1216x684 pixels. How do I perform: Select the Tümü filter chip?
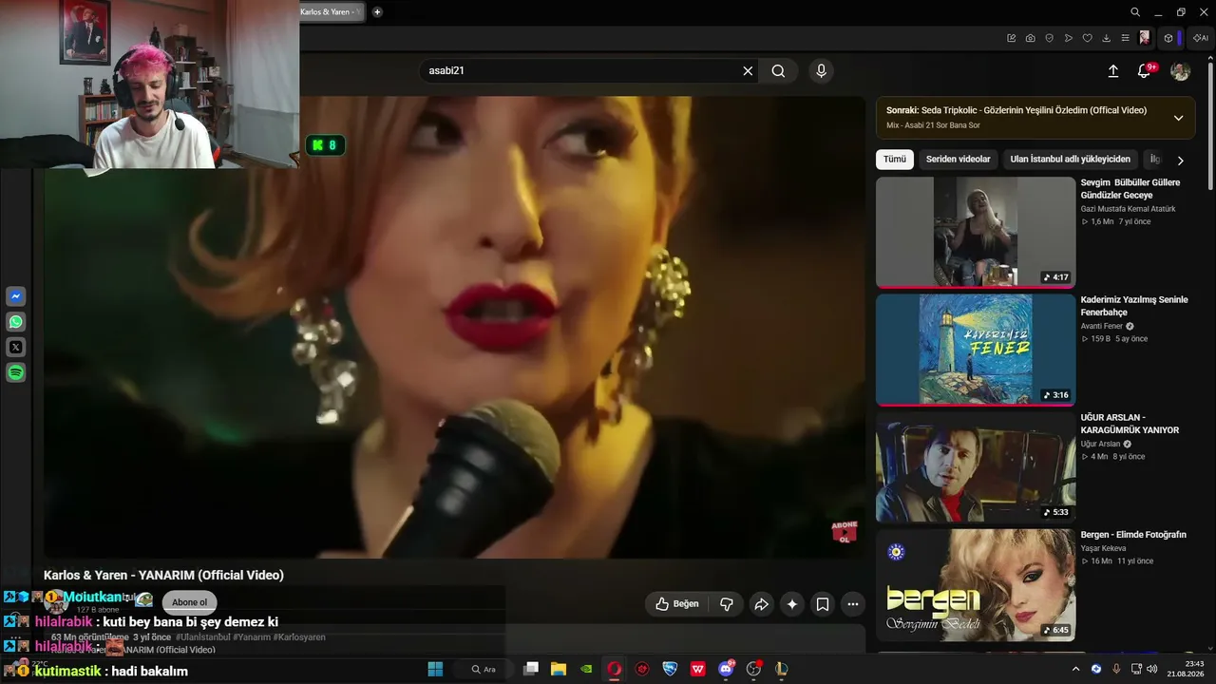(894, 160)
